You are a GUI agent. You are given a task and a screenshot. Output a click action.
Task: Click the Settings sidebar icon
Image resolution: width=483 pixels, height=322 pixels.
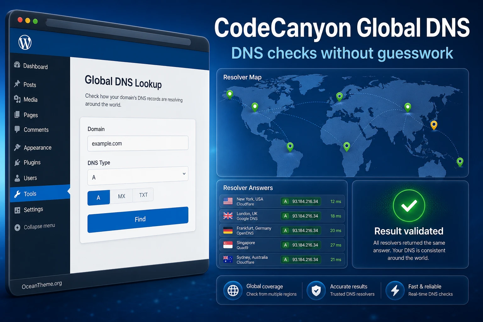coord(17,210)
